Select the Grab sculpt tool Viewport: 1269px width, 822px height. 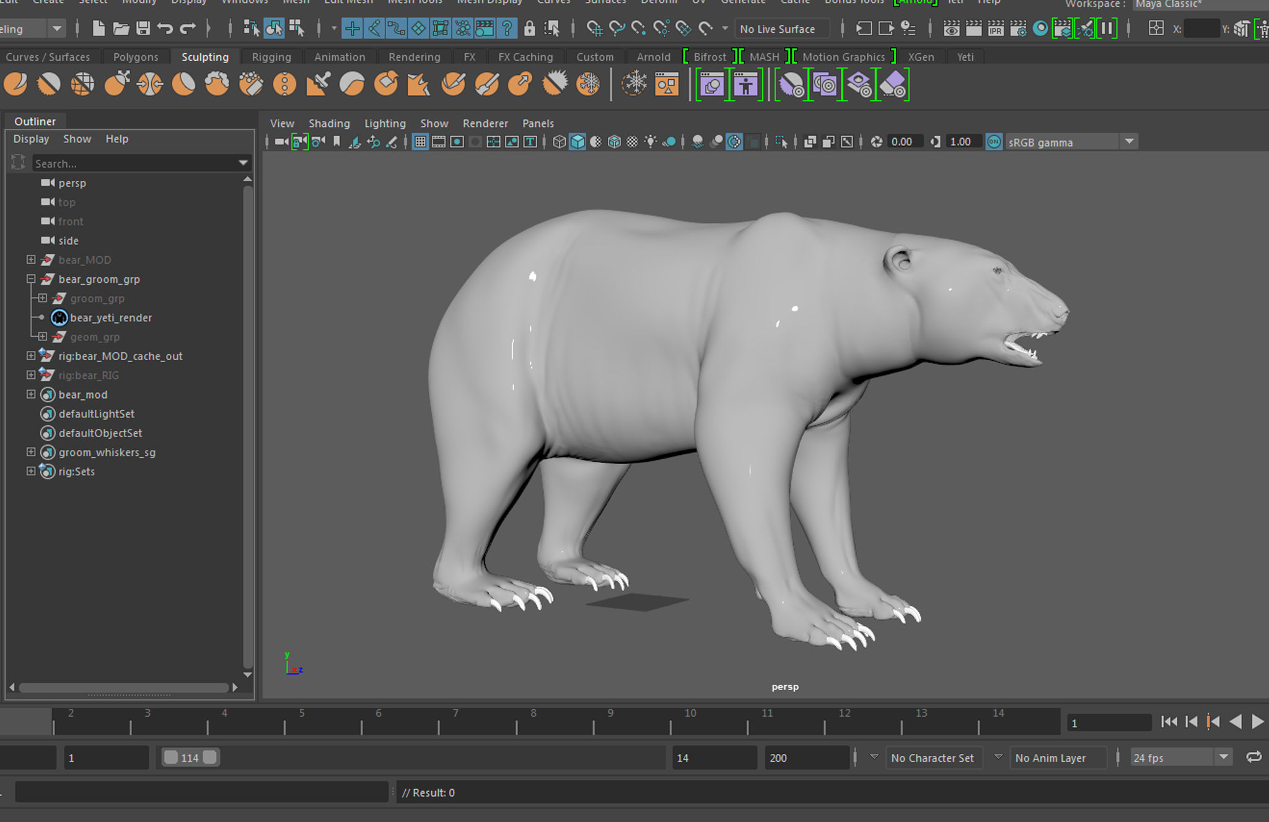pyautogui.click(x=116, y=84)
